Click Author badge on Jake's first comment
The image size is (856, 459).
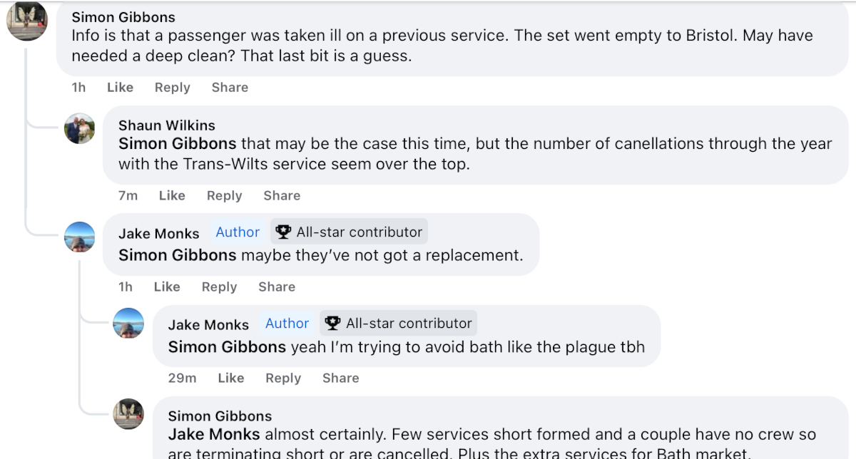(x=238, y=232)
